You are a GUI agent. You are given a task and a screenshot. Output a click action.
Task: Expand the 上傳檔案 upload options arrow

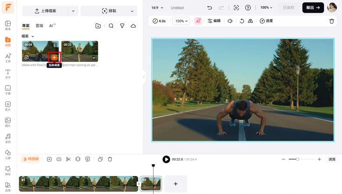pyautogui.click(x=73, y=11)
